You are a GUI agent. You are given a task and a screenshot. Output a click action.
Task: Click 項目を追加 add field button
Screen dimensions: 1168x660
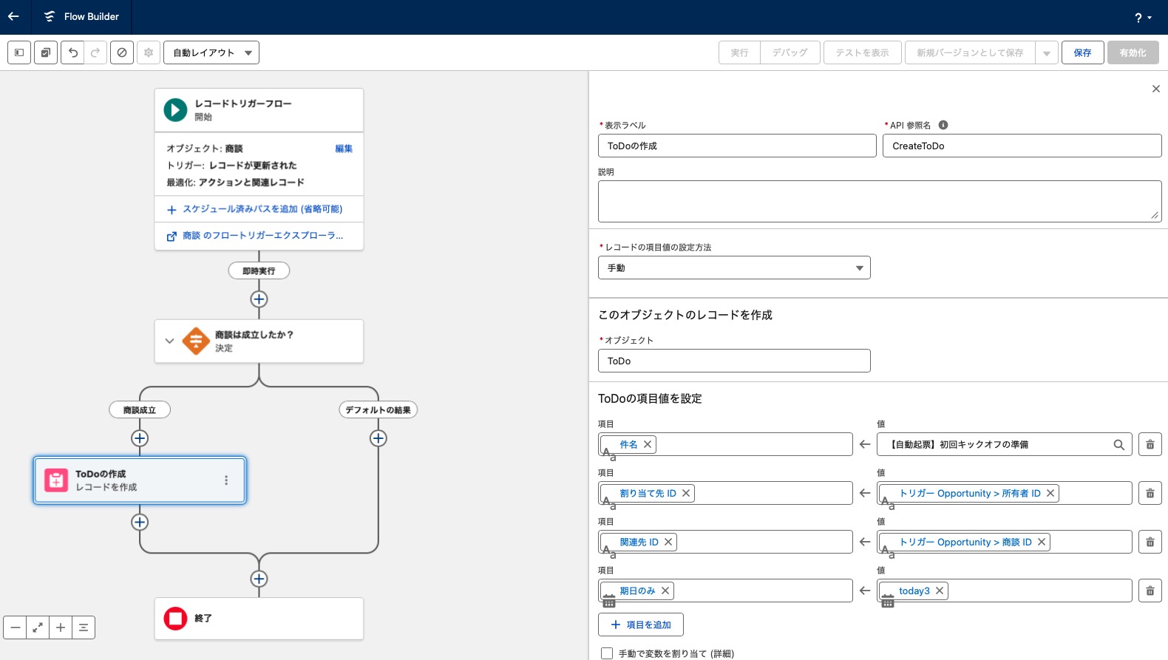click(x=641, y=625)
